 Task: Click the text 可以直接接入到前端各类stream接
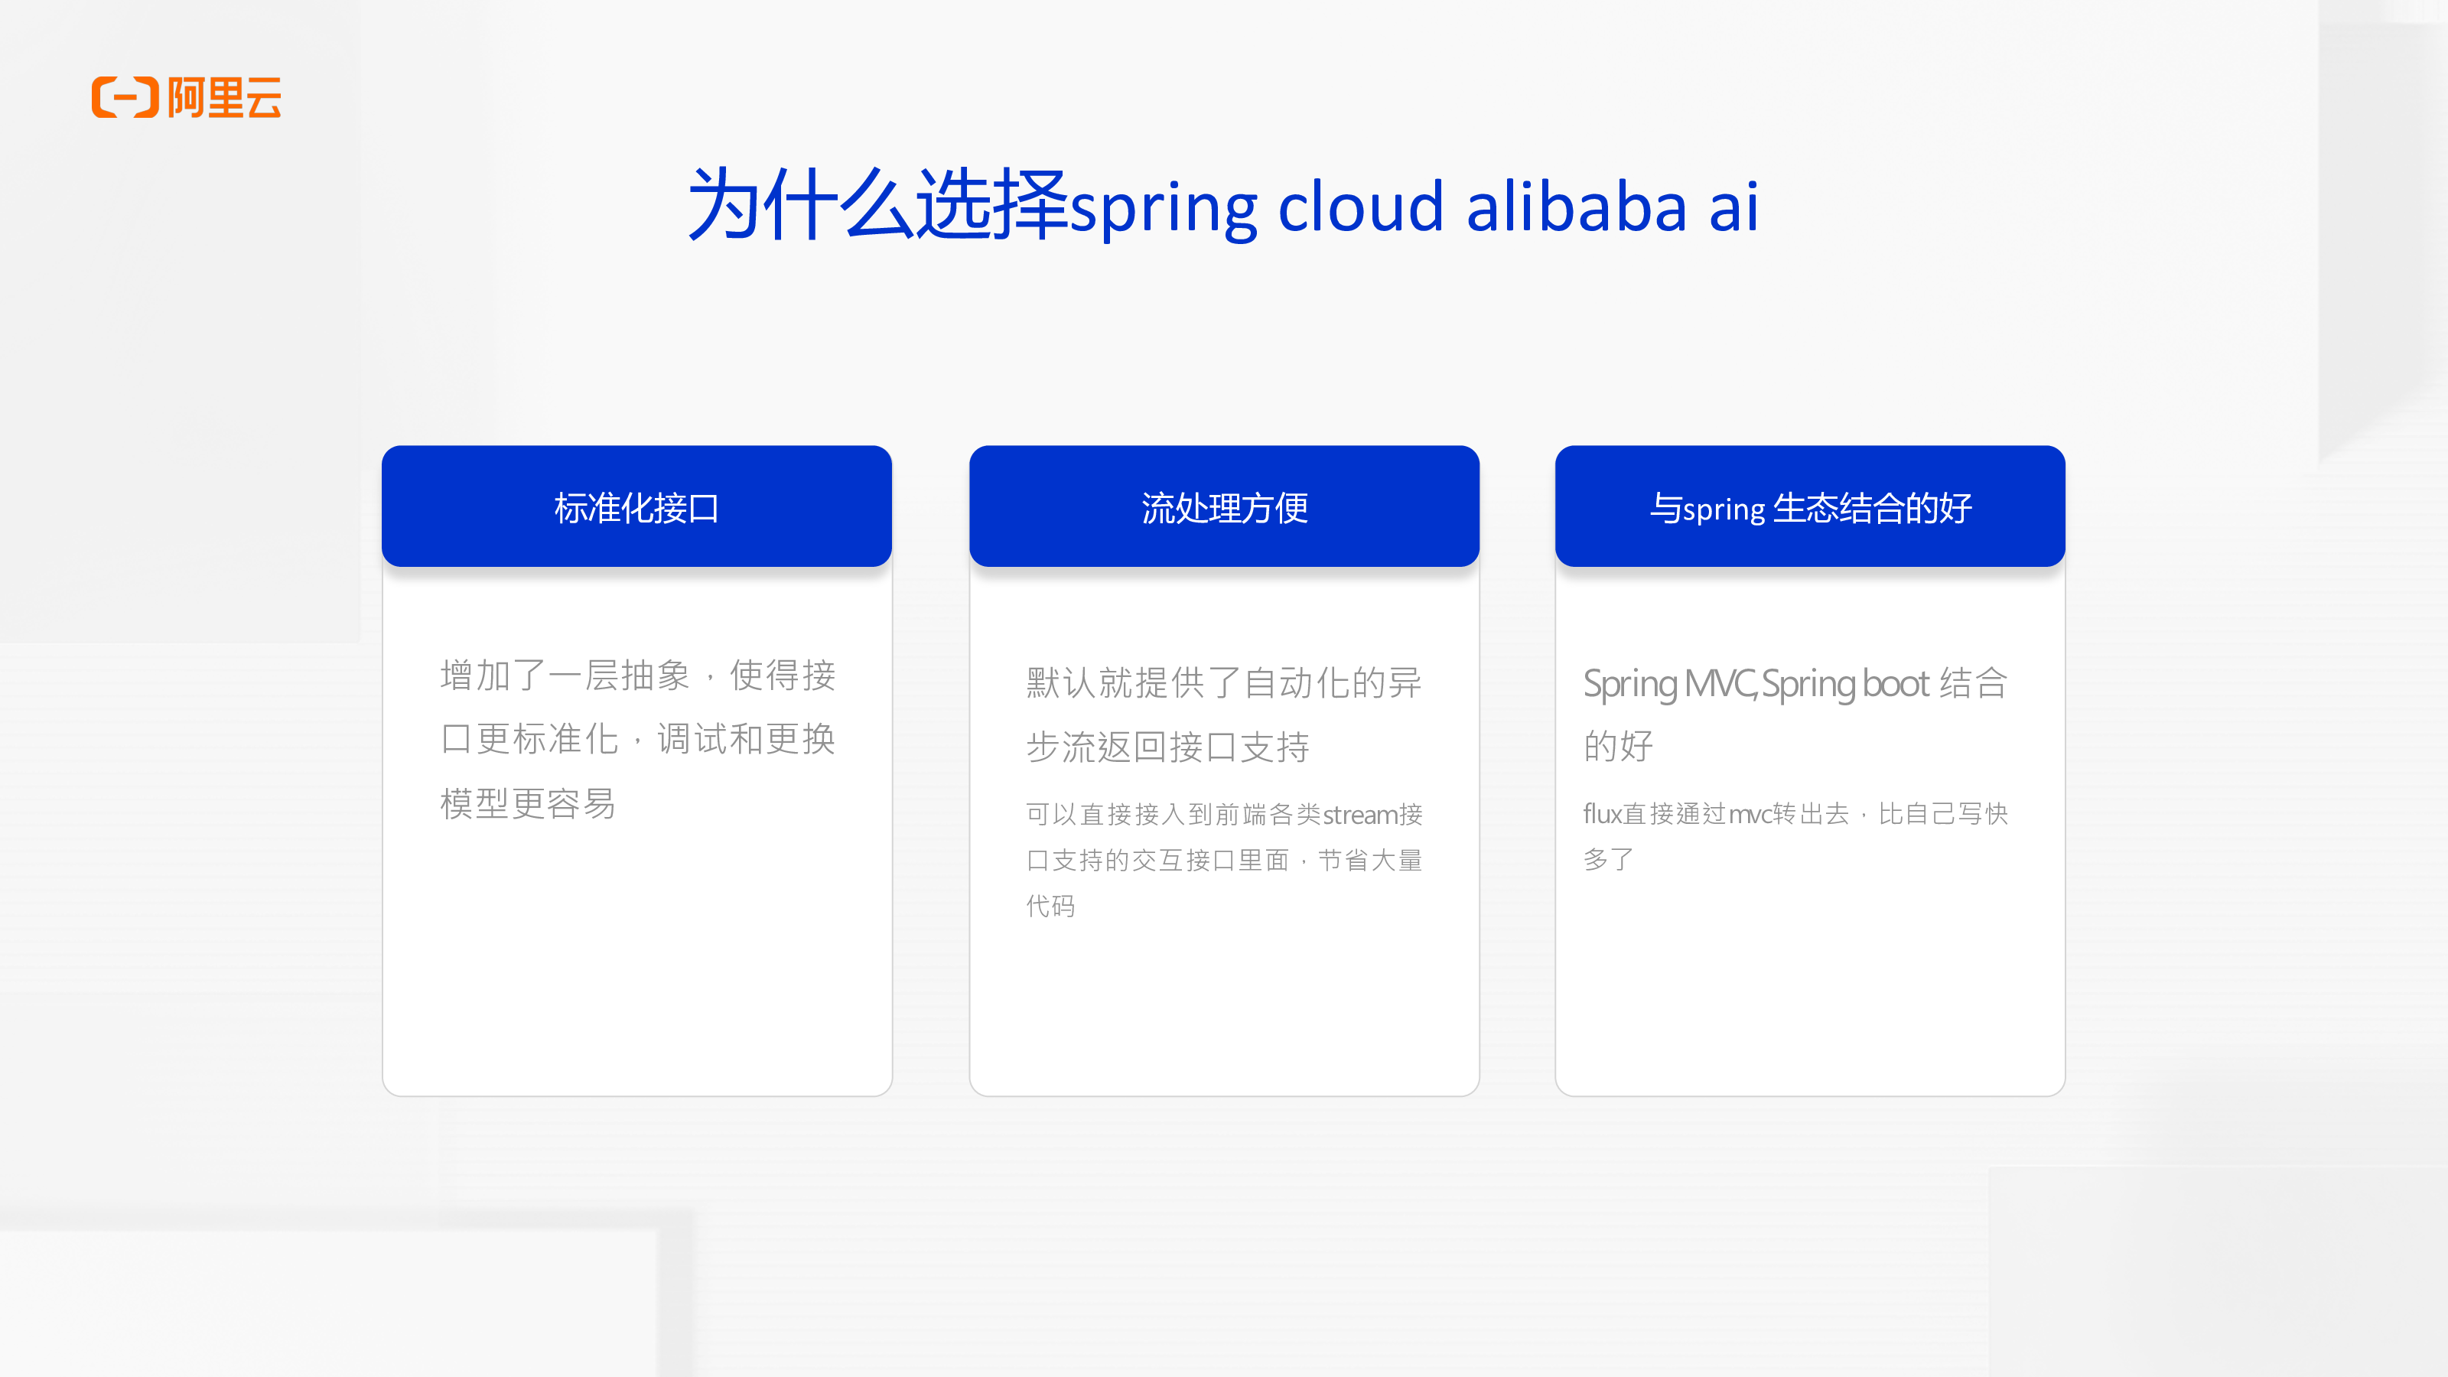tap(1224, 815)
